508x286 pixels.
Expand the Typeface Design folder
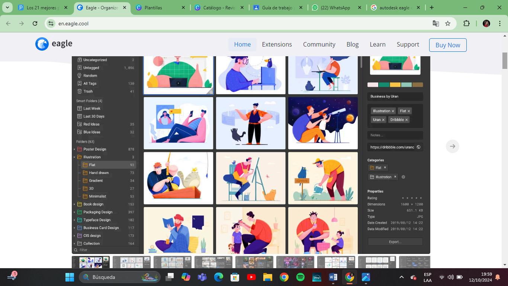(x=74, y=220)
